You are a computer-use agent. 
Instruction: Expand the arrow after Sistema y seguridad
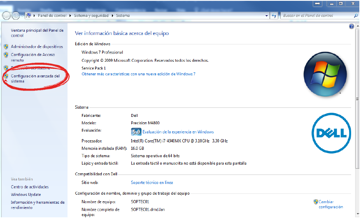113,16
